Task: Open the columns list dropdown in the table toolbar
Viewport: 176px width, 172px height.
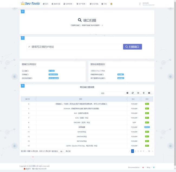Action: point(150,93)
